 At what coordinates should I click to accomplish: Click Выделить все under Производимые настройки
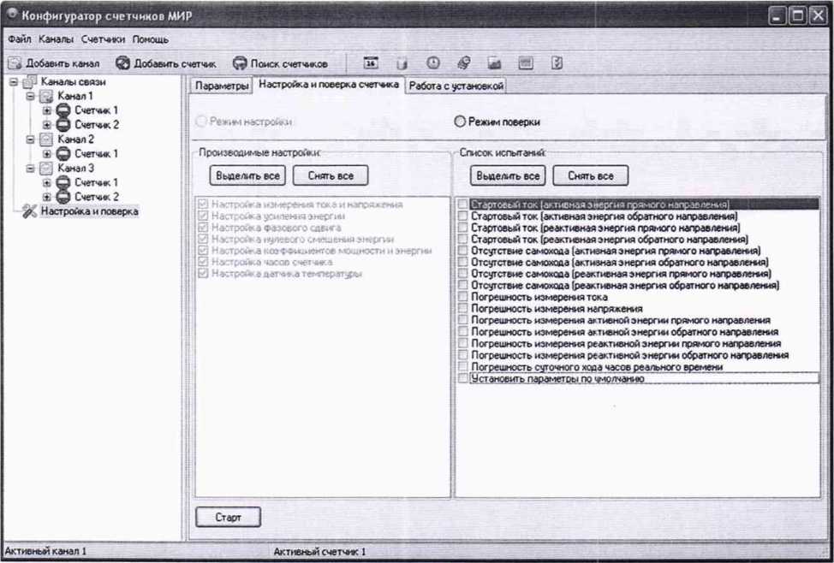point(247,175)
